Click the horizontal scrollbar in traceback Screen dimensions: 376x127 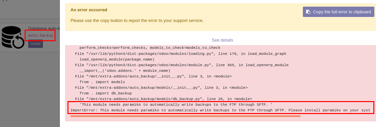186,116
